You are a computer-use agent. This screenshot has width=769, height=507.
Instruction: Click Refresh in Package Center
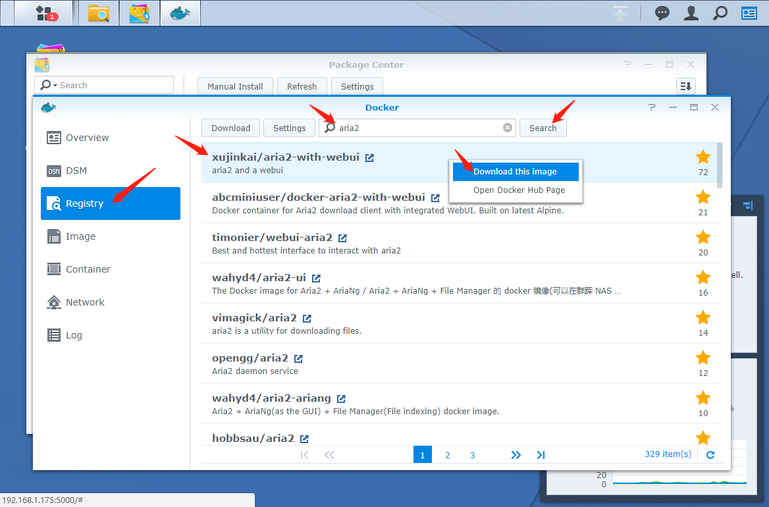302,86
